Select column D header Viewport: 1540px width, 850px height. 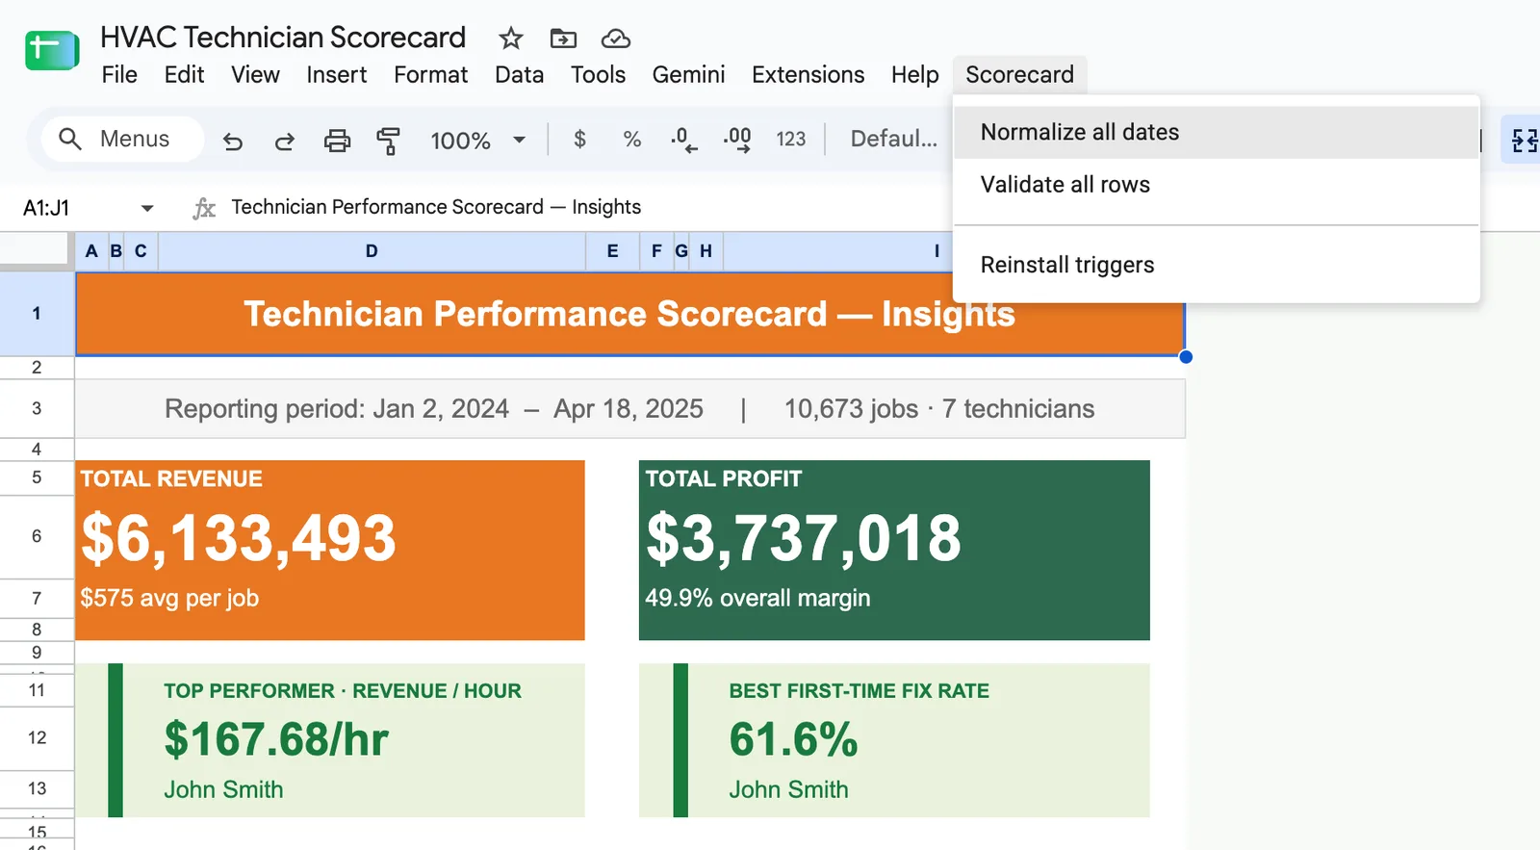(372, 251)
